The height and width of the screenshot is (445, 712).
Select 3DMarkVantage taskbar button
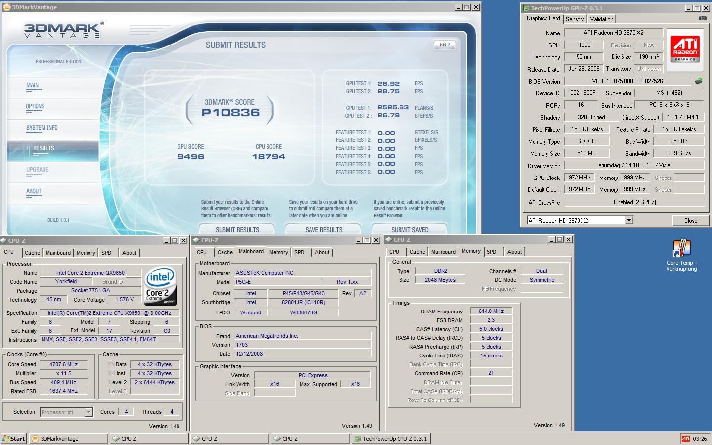[x=68, y=439]
